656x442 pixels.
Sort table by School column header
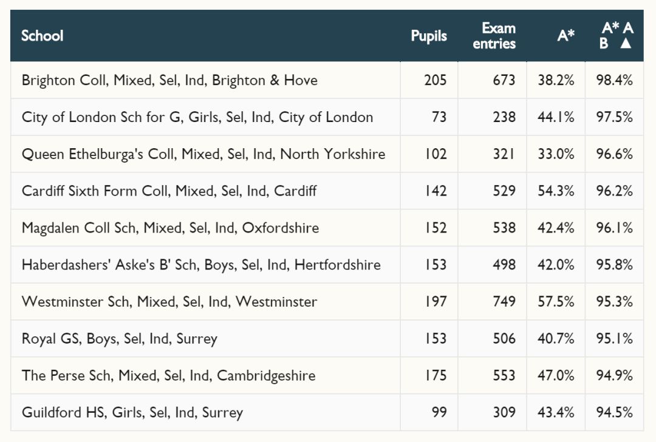click(x=43, y=36)
